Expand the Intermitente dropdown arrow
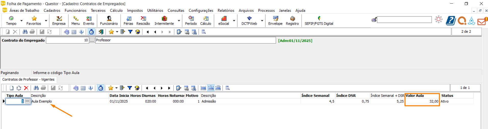 pos(179,21)
